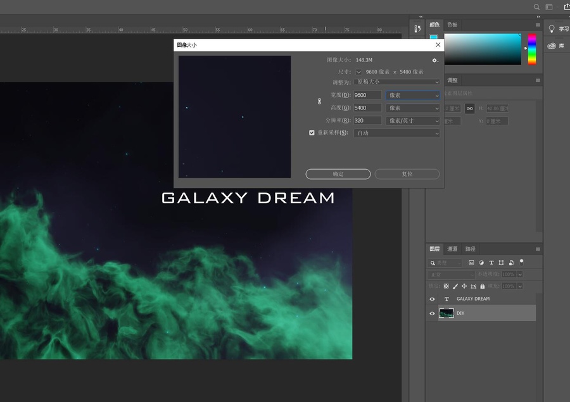Open the layer kind filter dropdown
This screenshot has width=570, height=402.
tap(445, 263)
